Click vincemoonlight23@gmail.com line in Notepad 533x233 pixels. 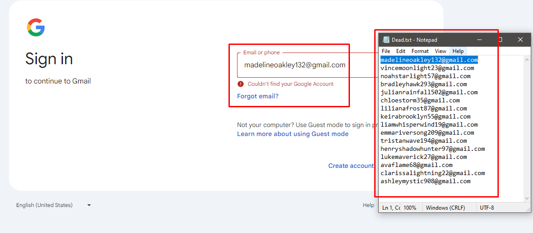pos(427,68)
